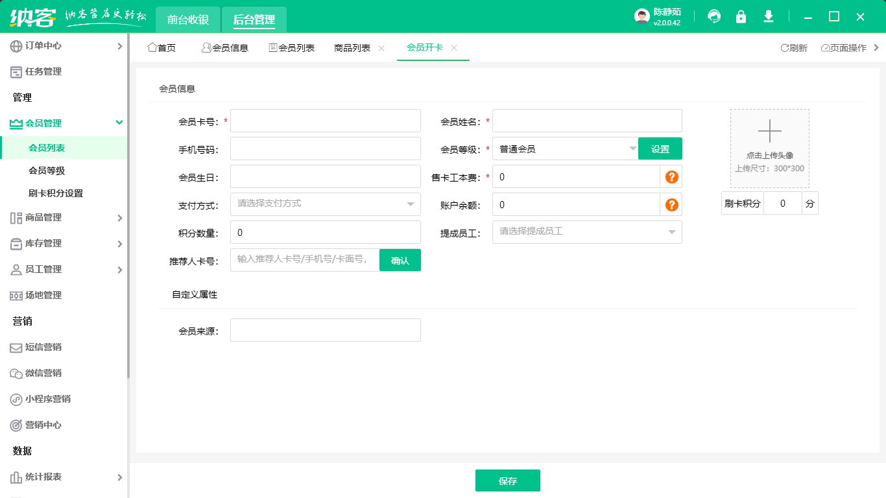Expand the 订单中心 menu arrow
Image resolution: width=886 pixels, height=498 pixels.
[119, 46]
